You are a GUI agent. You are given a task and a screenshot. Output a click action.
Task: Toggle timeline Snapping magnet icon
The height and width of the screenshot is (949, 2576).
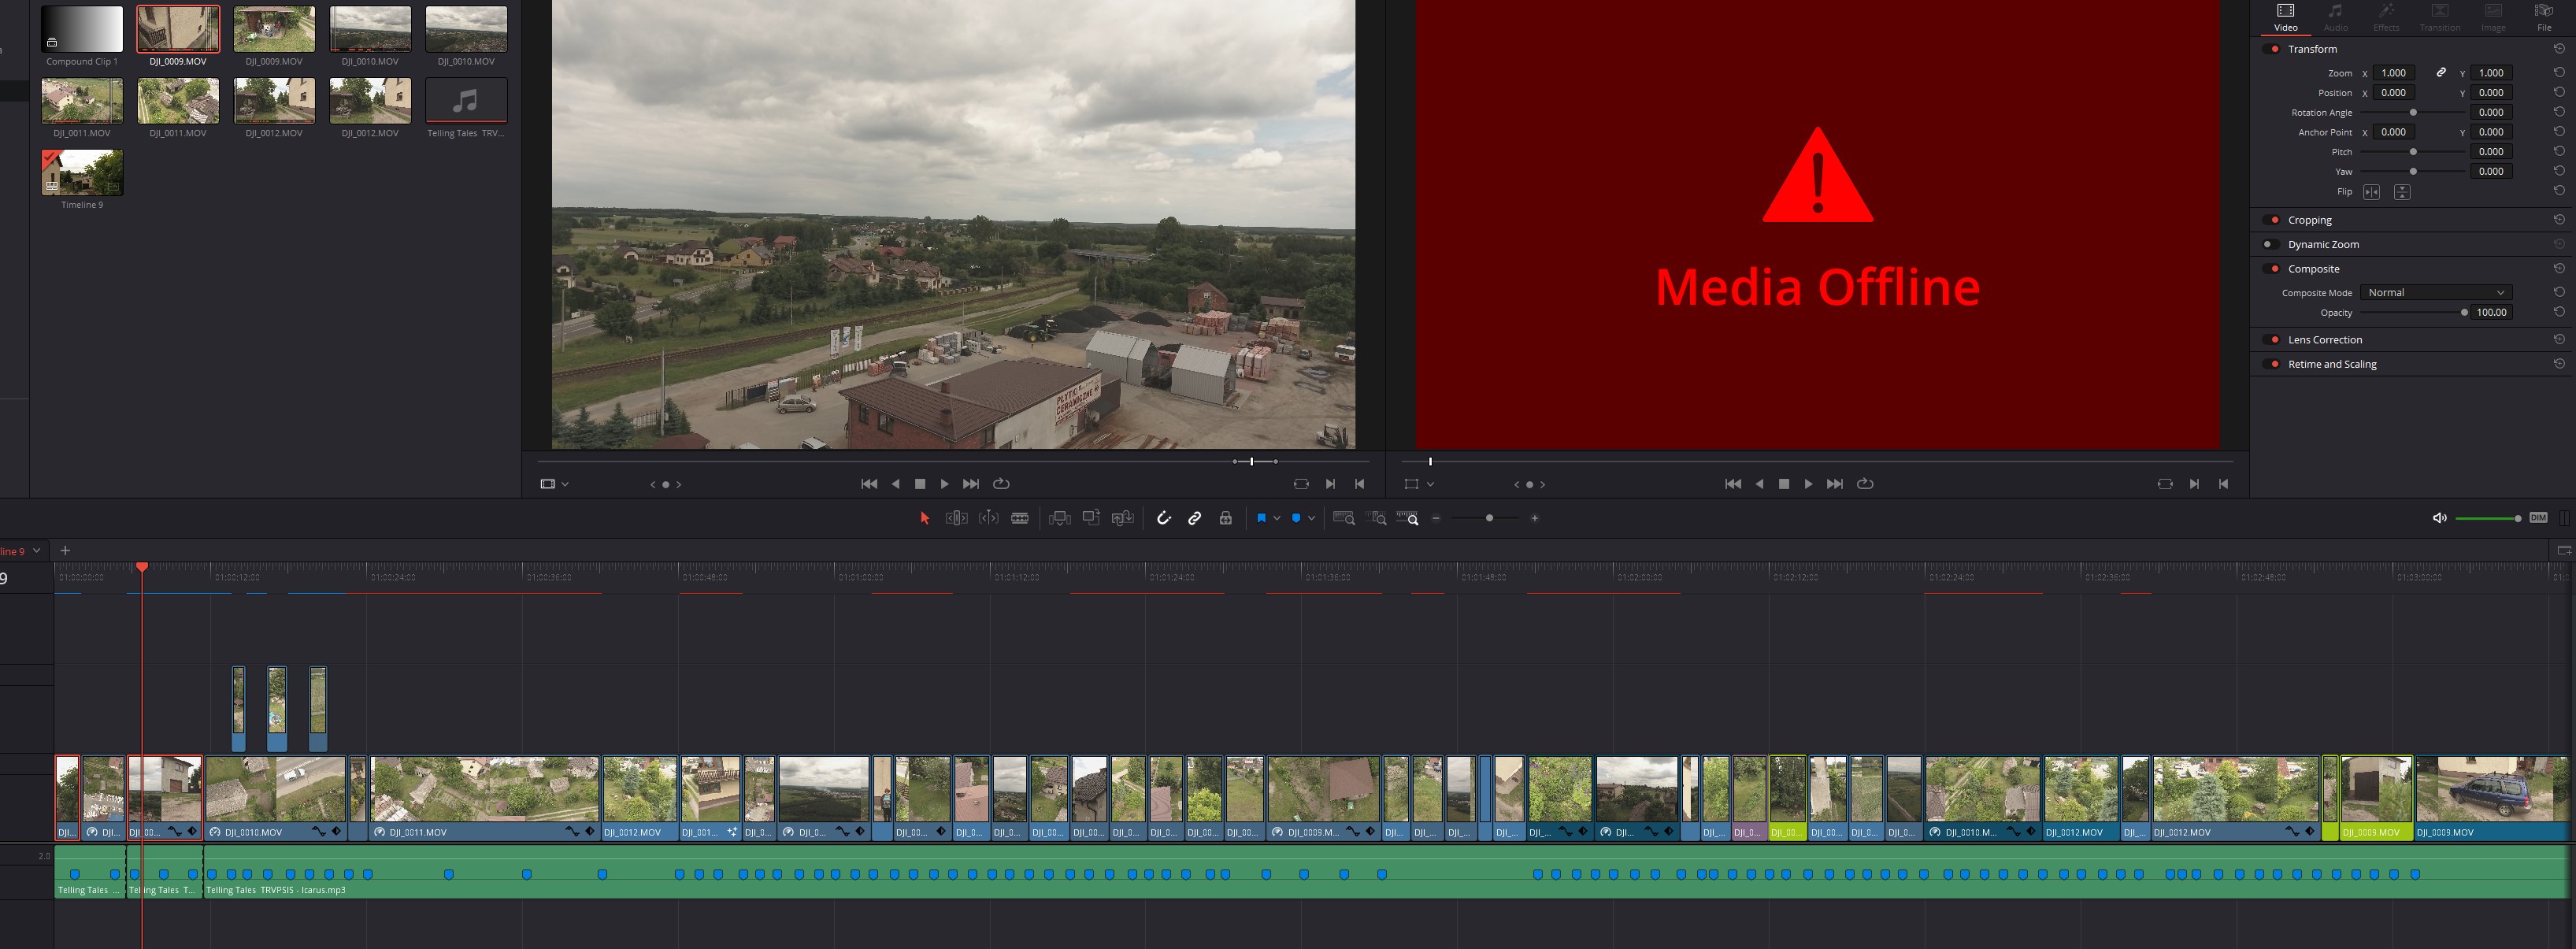[1163, 518]
